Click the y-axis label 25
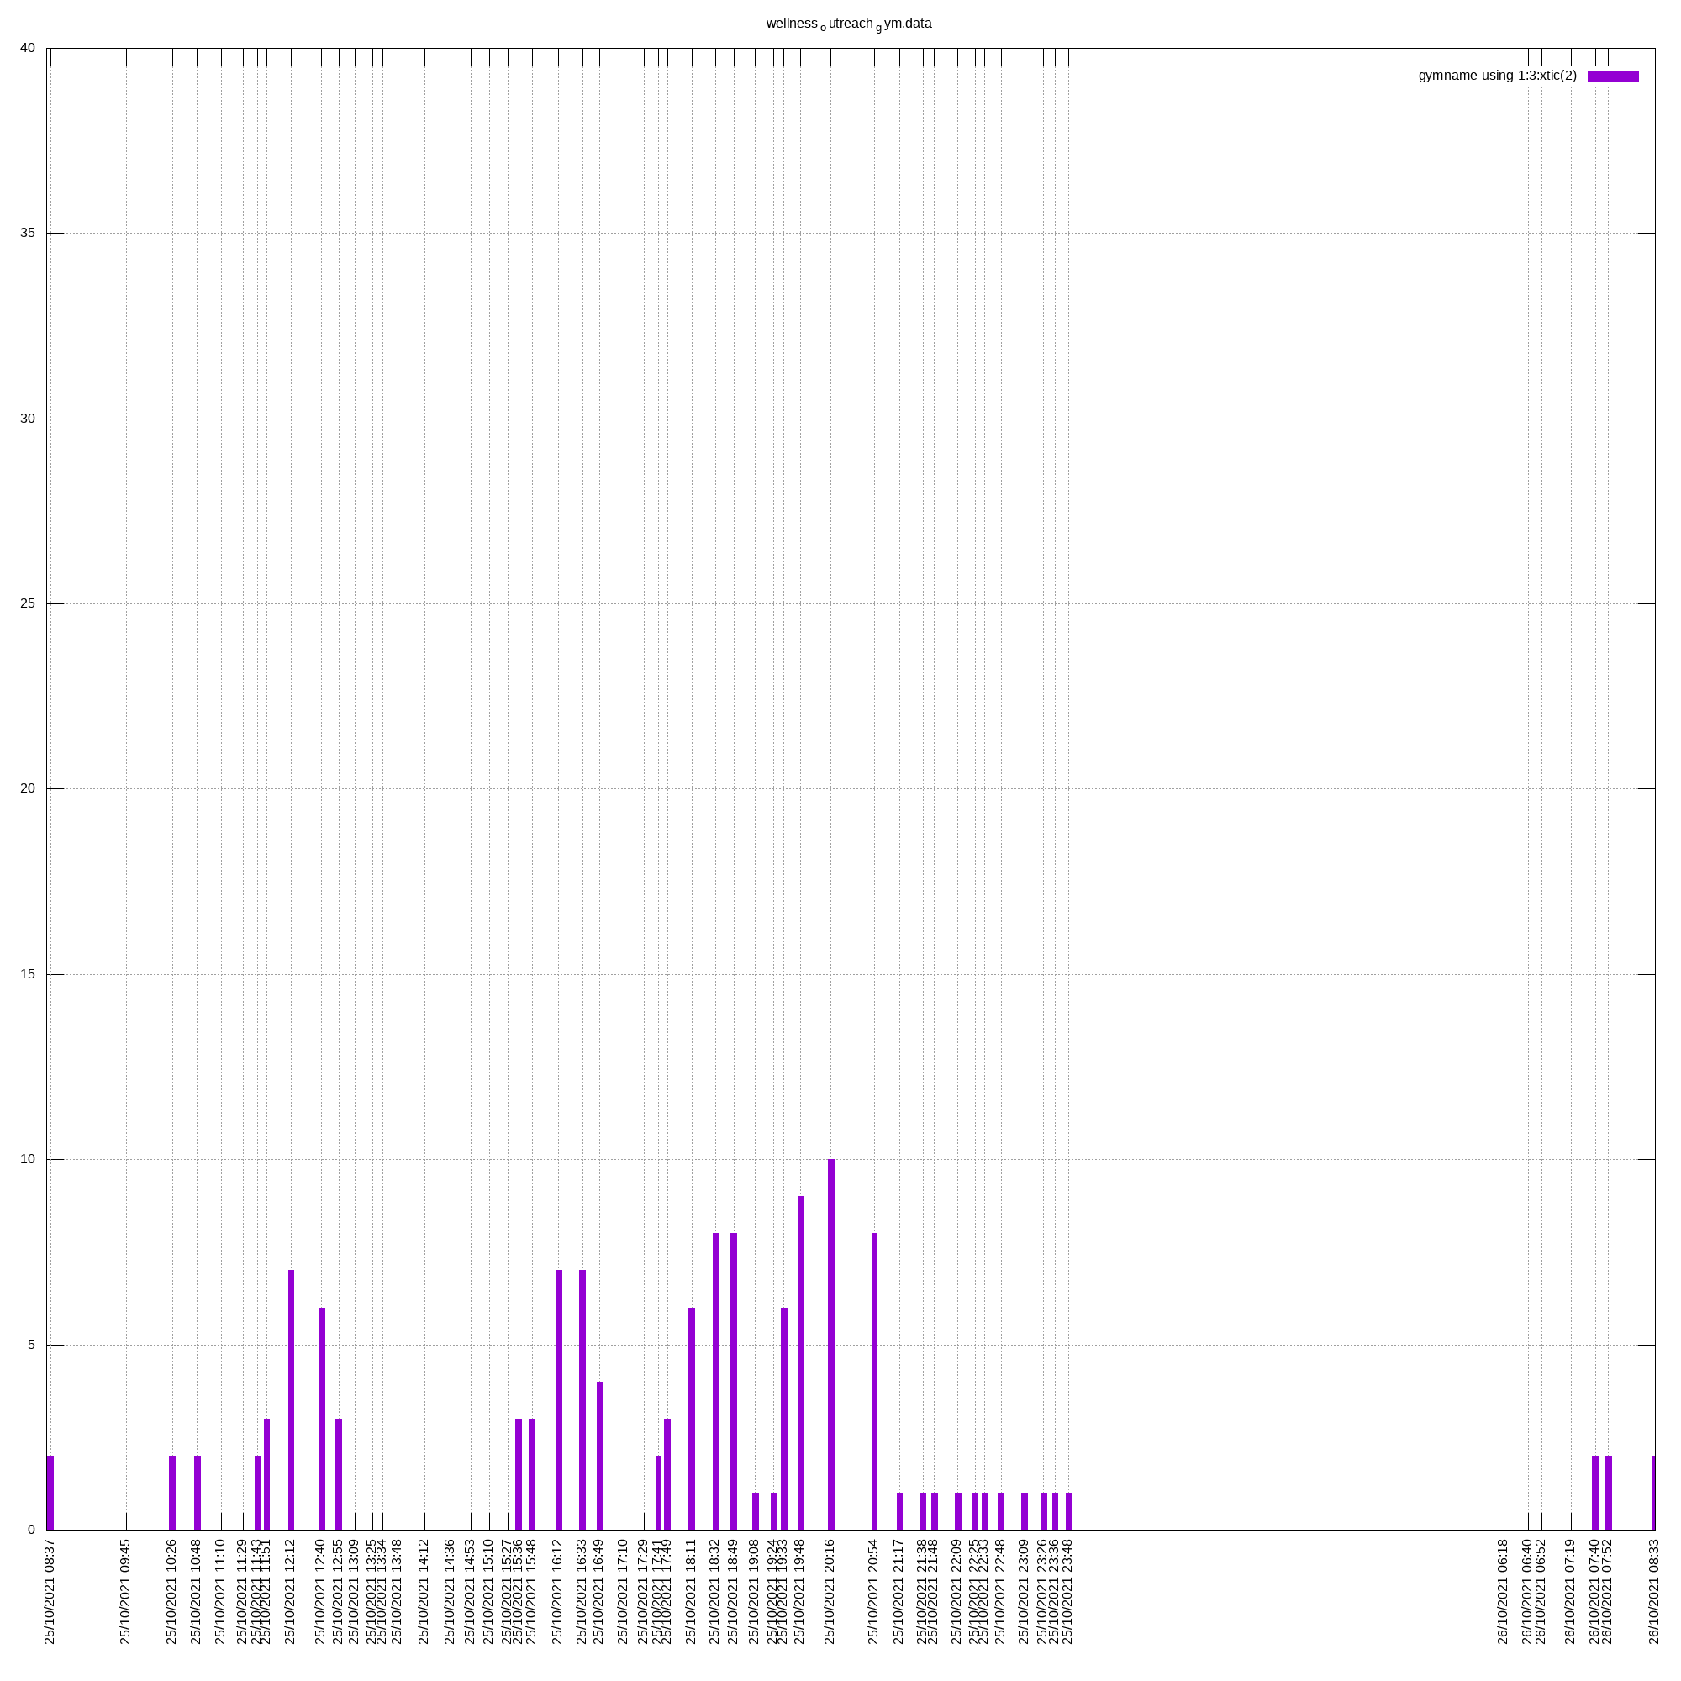The width and height of the screenshot is (1681, 1681). coord(28,603)
